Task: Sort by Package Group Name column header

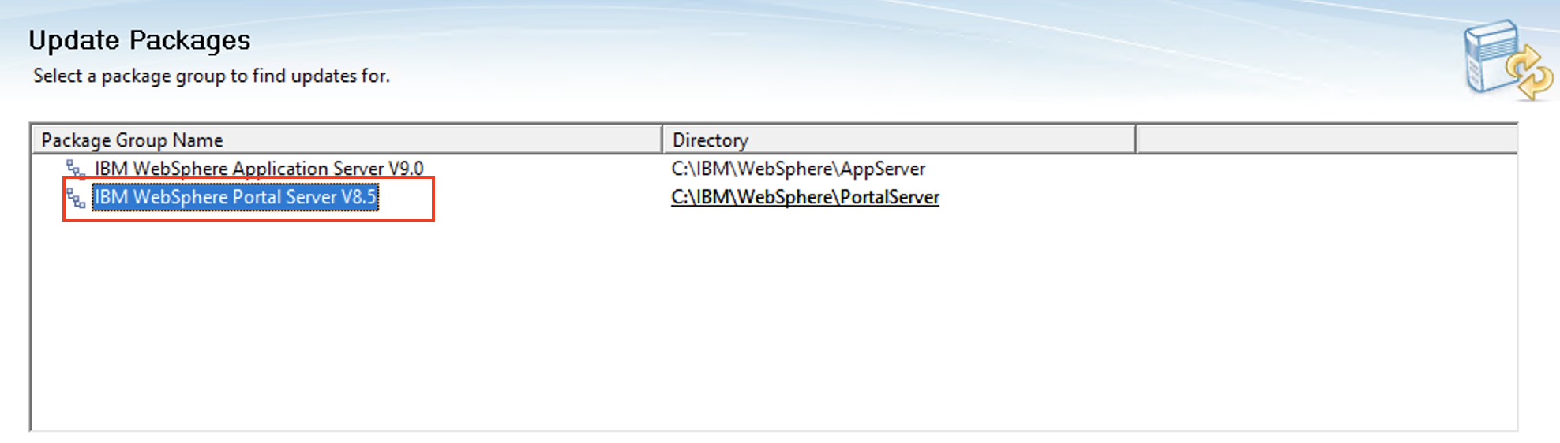Action: pos(346,140)
